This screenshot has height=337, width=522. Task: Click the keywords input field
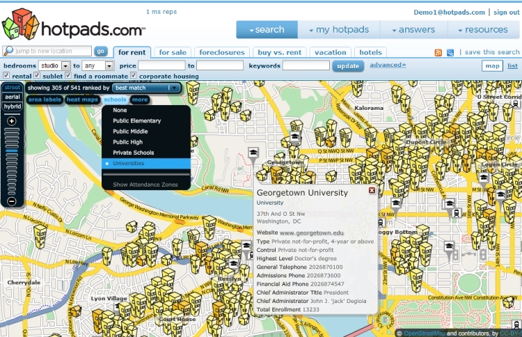tap(306, 65)
